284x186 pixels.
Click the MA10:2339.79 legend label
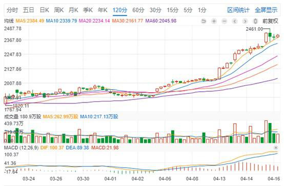pos(62,21)
